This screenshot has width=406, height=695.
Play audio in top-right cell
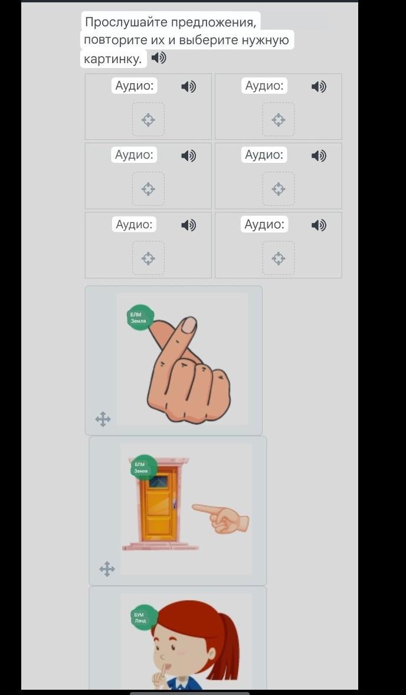click(319, 86)
